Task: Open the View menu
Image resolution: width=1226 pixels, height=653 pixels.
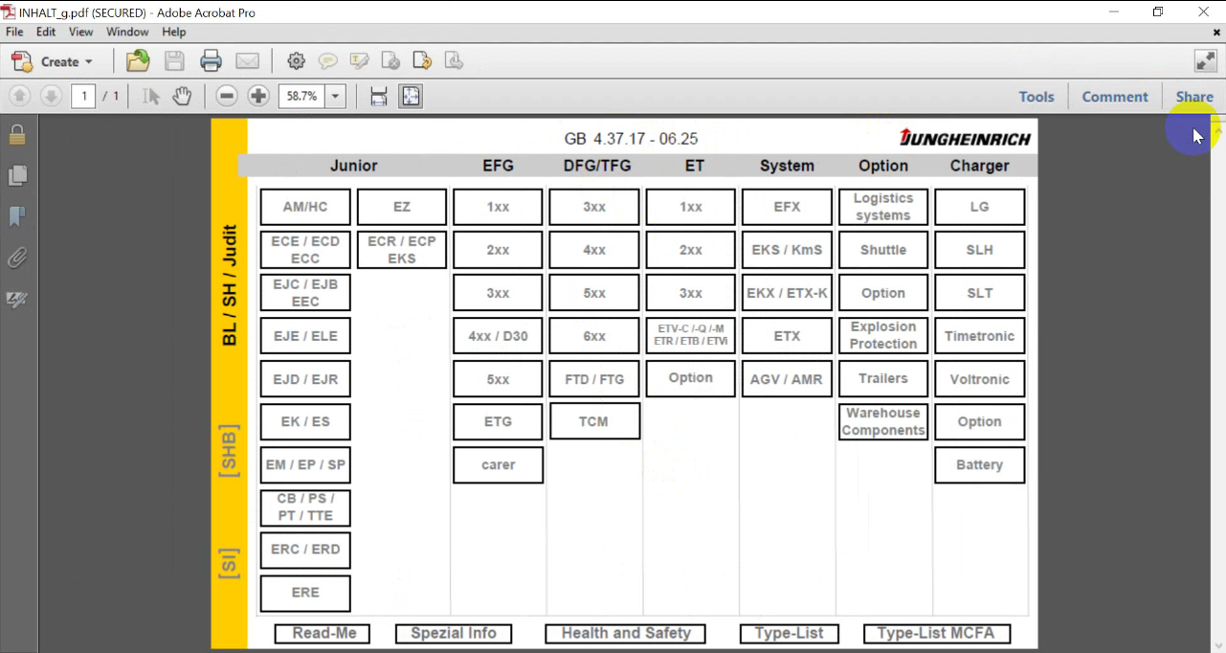Action: 80,32
